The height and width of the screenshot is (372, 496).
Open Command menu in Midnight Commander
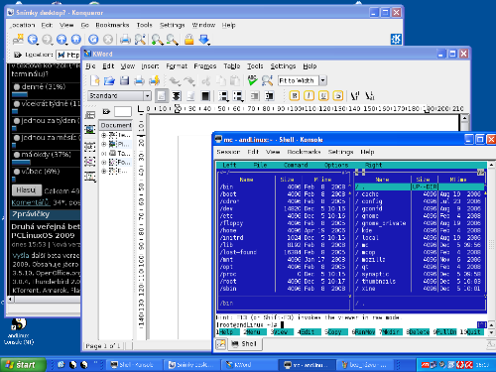(296, 165)
